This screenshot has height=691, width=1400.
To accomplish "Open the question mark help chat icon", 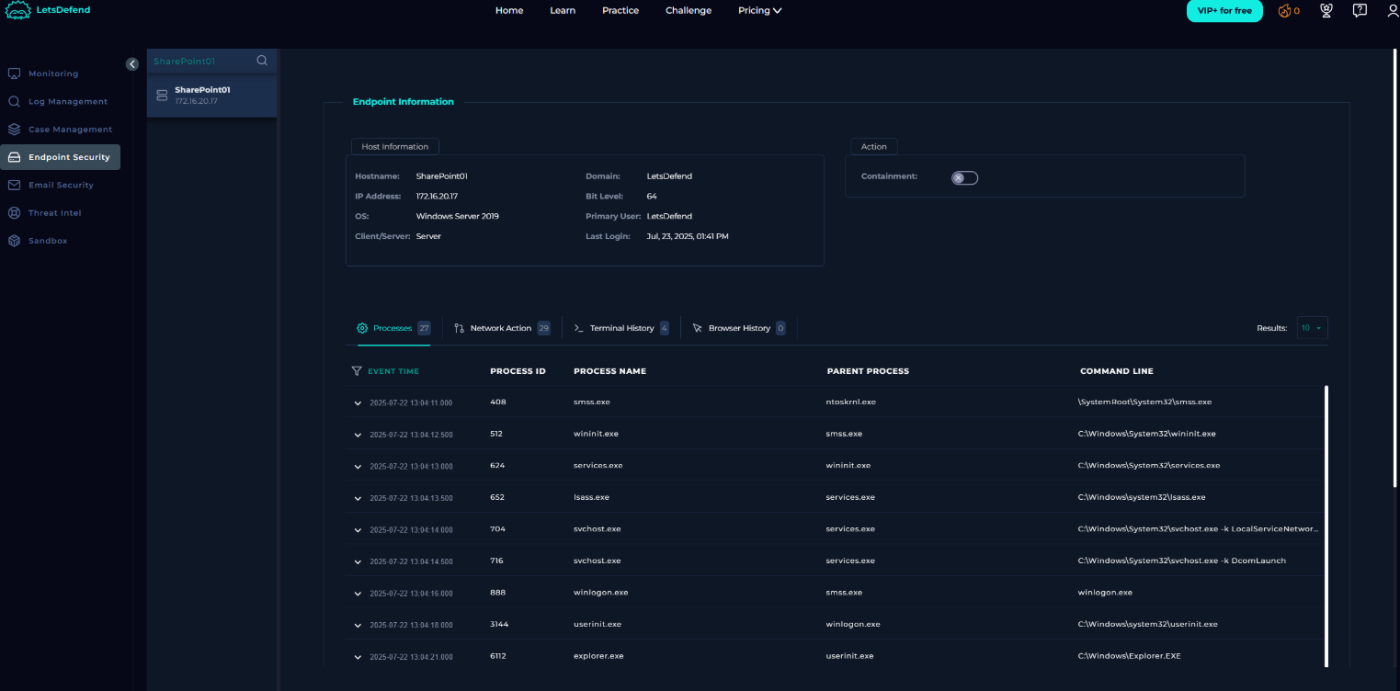I will (x=1360, y=11).
